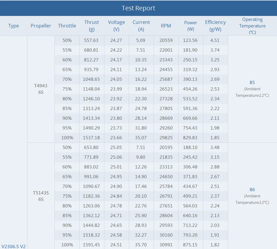
Task: Select the power value 123.56
Action: 190,40
